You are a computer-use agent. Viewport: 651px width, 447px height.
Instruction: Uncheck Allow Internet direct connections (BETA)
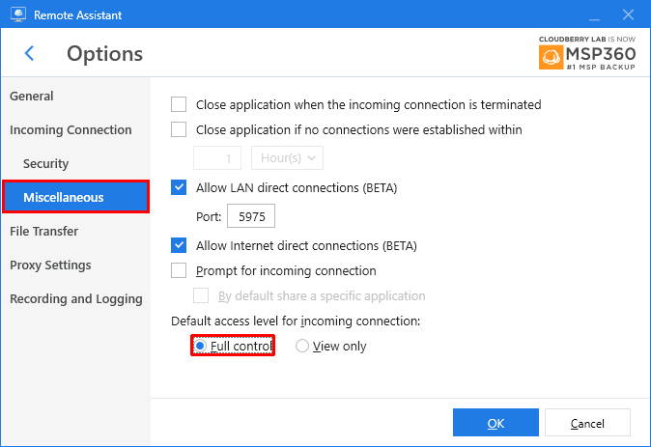(179, 245)
